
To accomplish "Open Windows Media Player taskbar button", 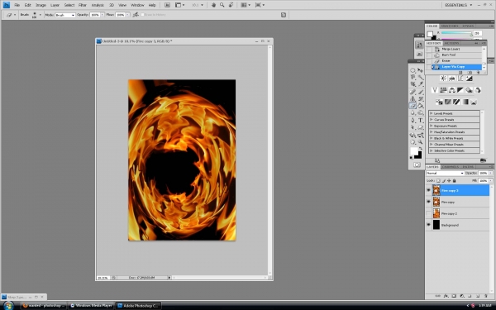I will point(91,306).
